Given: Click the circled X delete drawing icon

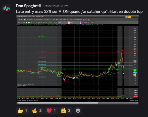Looking at the screenshot, I should (x=86, y=23).
